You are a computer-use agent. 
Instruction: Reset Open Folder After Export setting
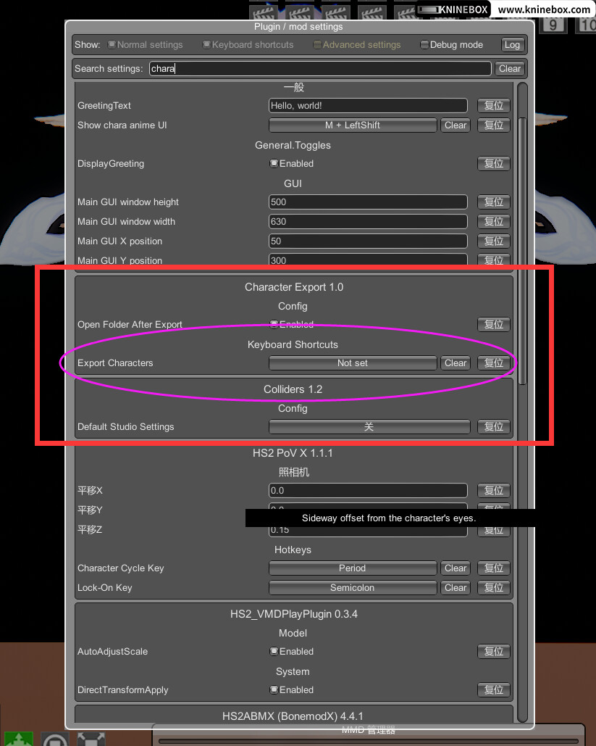pyautogui.click(x=494, y=325)
